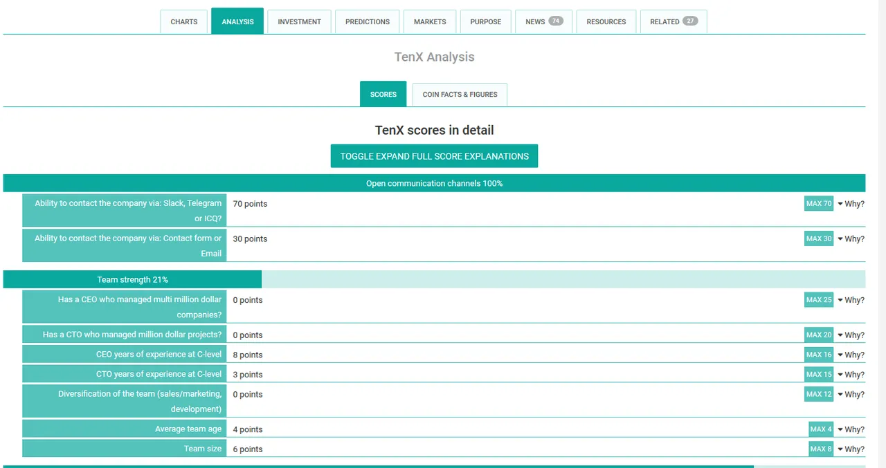This screenshot has height=468, width=886.
Task: Switch to the Investment tab
Action: pos(299,21)
